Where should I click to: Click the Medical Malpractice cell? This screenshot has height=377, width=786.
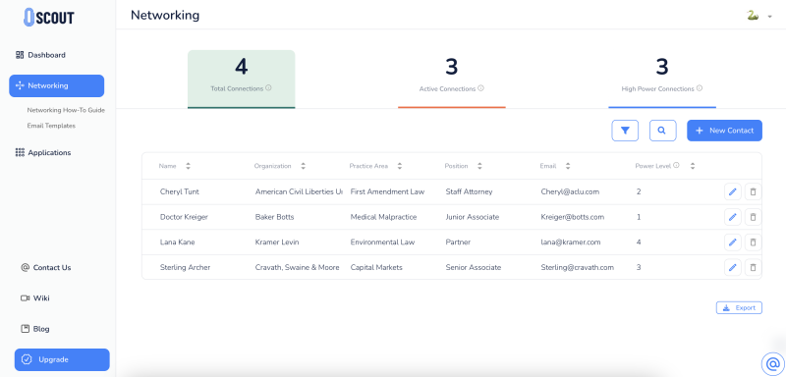tap(383, 217)
